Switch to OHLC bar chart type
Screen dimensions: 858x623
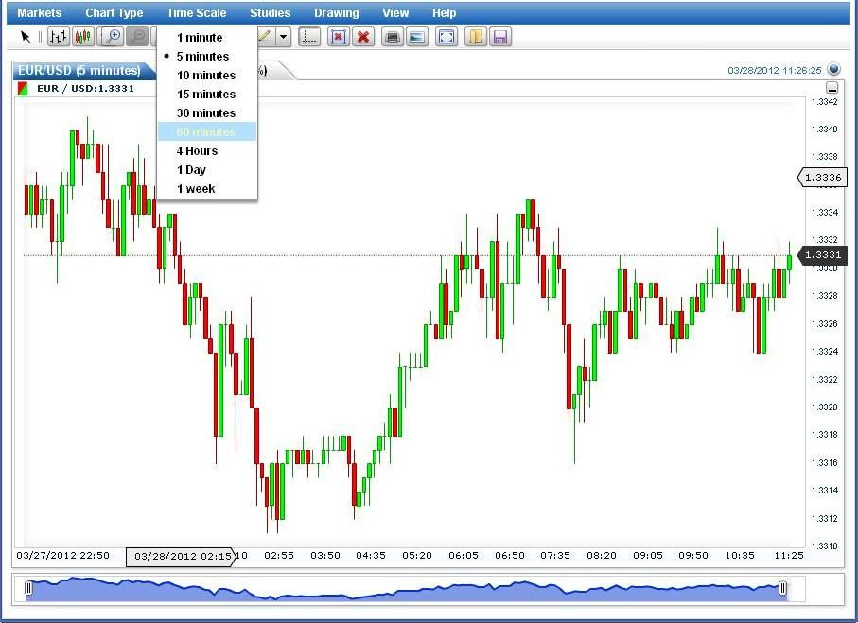pos(58,37)
